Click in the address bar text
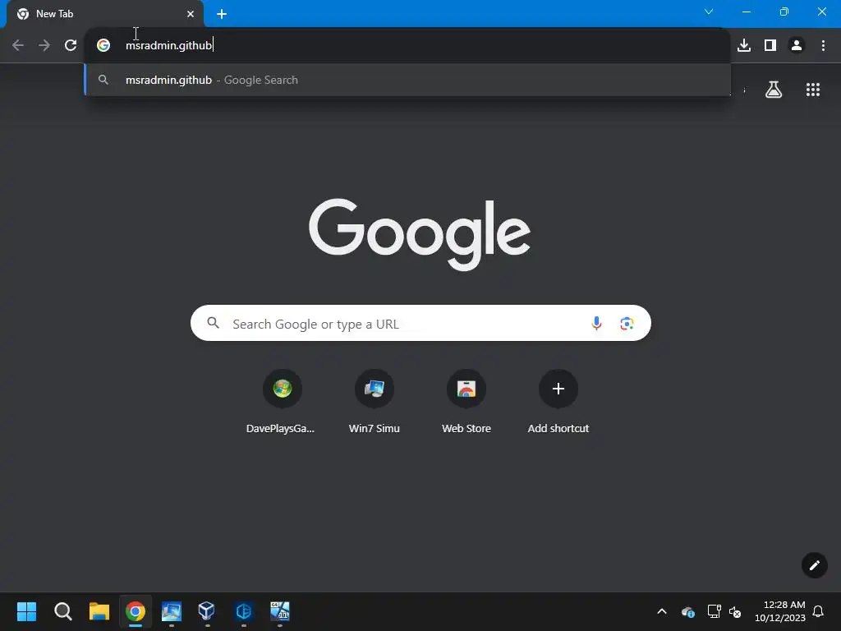The width and height of the screenshot is (841, 631). point(169,45)
